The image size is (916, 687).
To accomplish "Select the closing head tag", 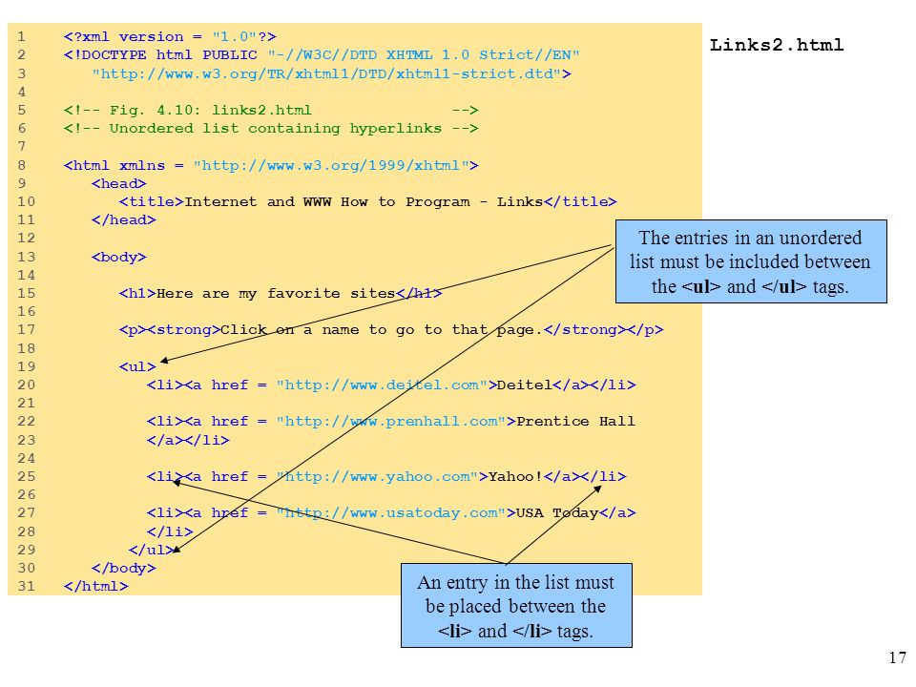I will pyautogui.click(x=123, y=219).
